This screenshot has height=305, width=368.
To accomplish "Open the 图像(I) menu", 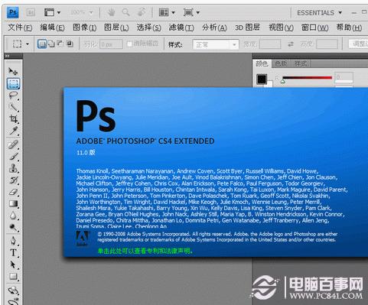I will (x=84, y=28).
